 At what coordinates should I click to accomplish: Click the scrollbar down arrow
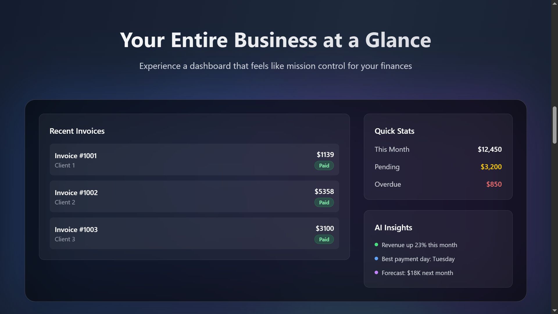click(x=555, y=311)
